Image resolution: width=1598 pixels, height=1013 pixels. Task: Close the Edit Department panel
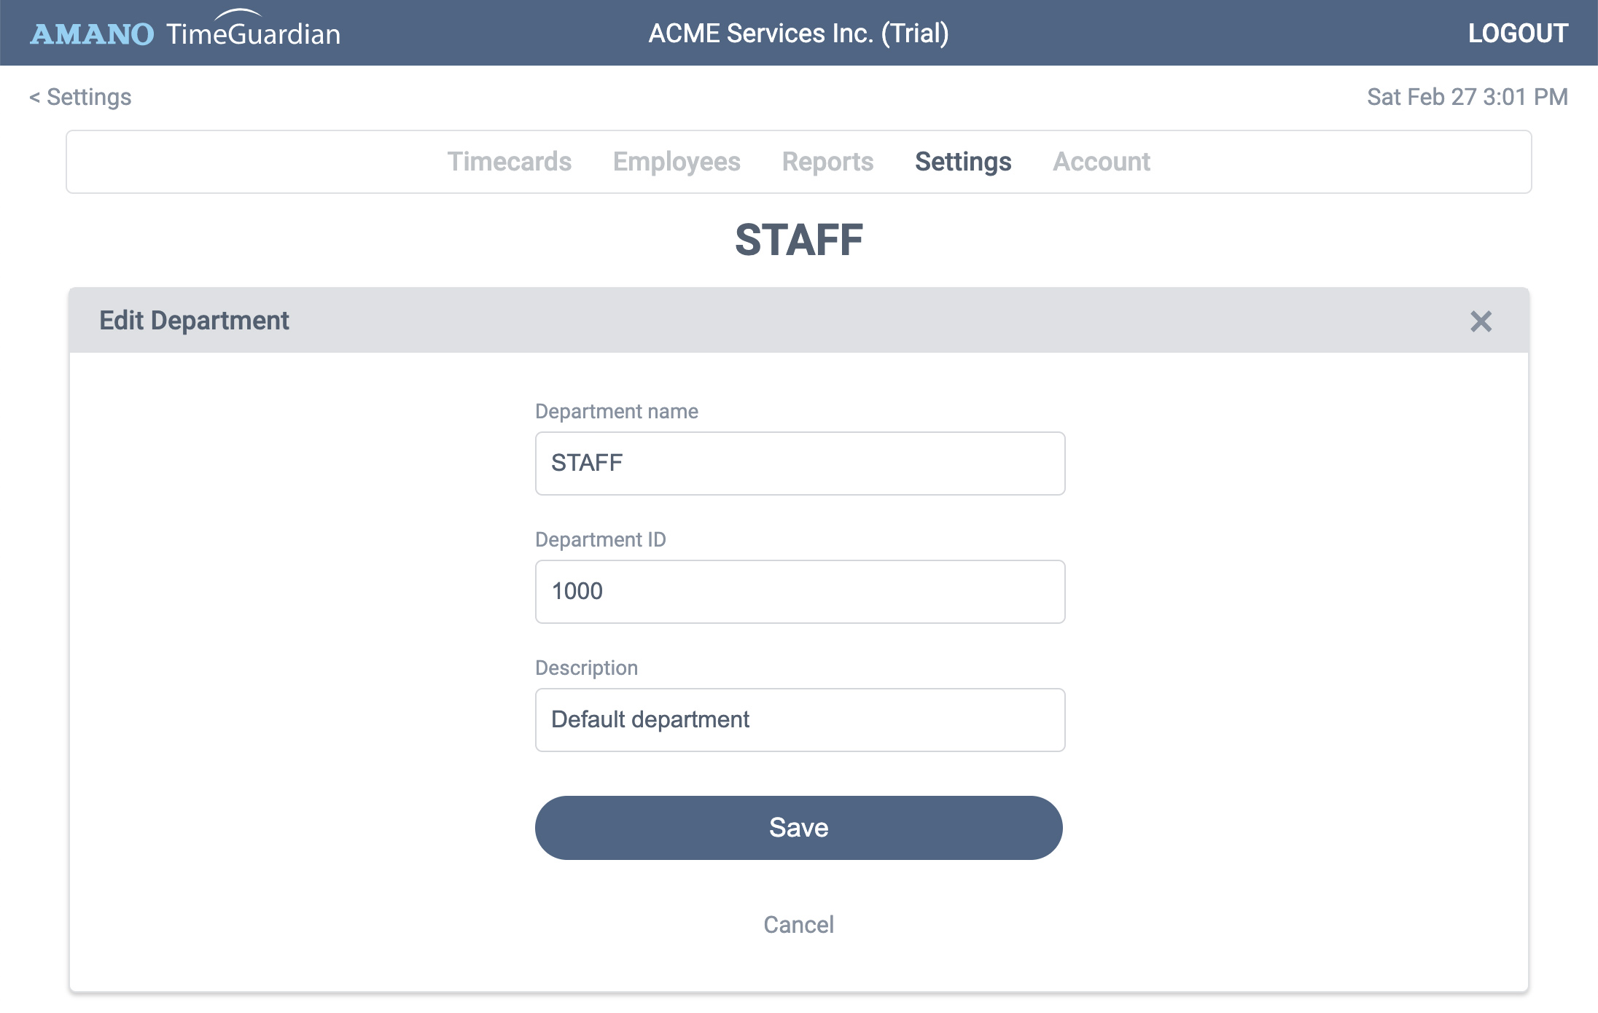[x=1481, y=321]
